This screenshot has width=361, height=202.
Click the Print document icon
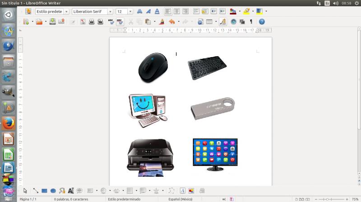click(92, 22)
